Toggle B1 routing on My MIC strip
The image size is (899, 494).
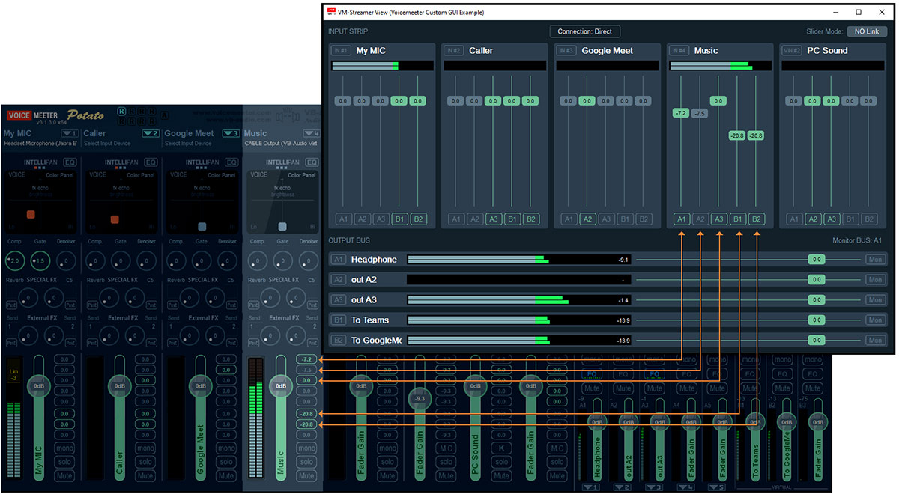399,219
